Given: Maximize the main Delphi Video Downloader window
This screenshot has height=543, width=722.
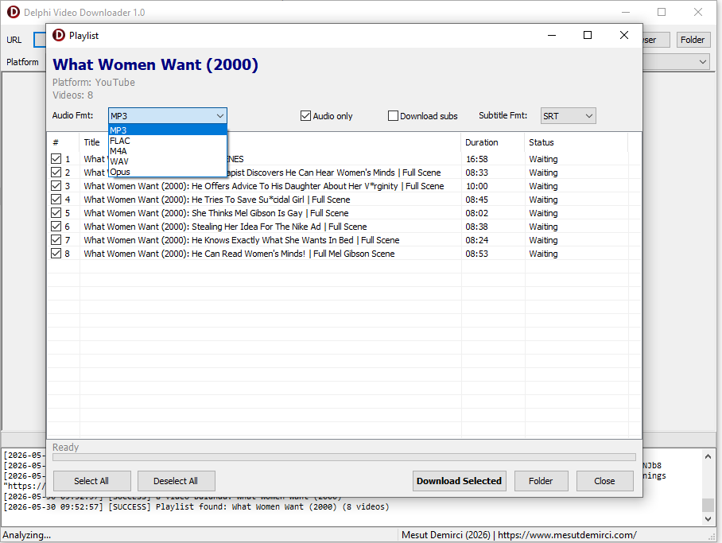Looking at the screenshot, I should pyautogui.click(x=662, y=12).
